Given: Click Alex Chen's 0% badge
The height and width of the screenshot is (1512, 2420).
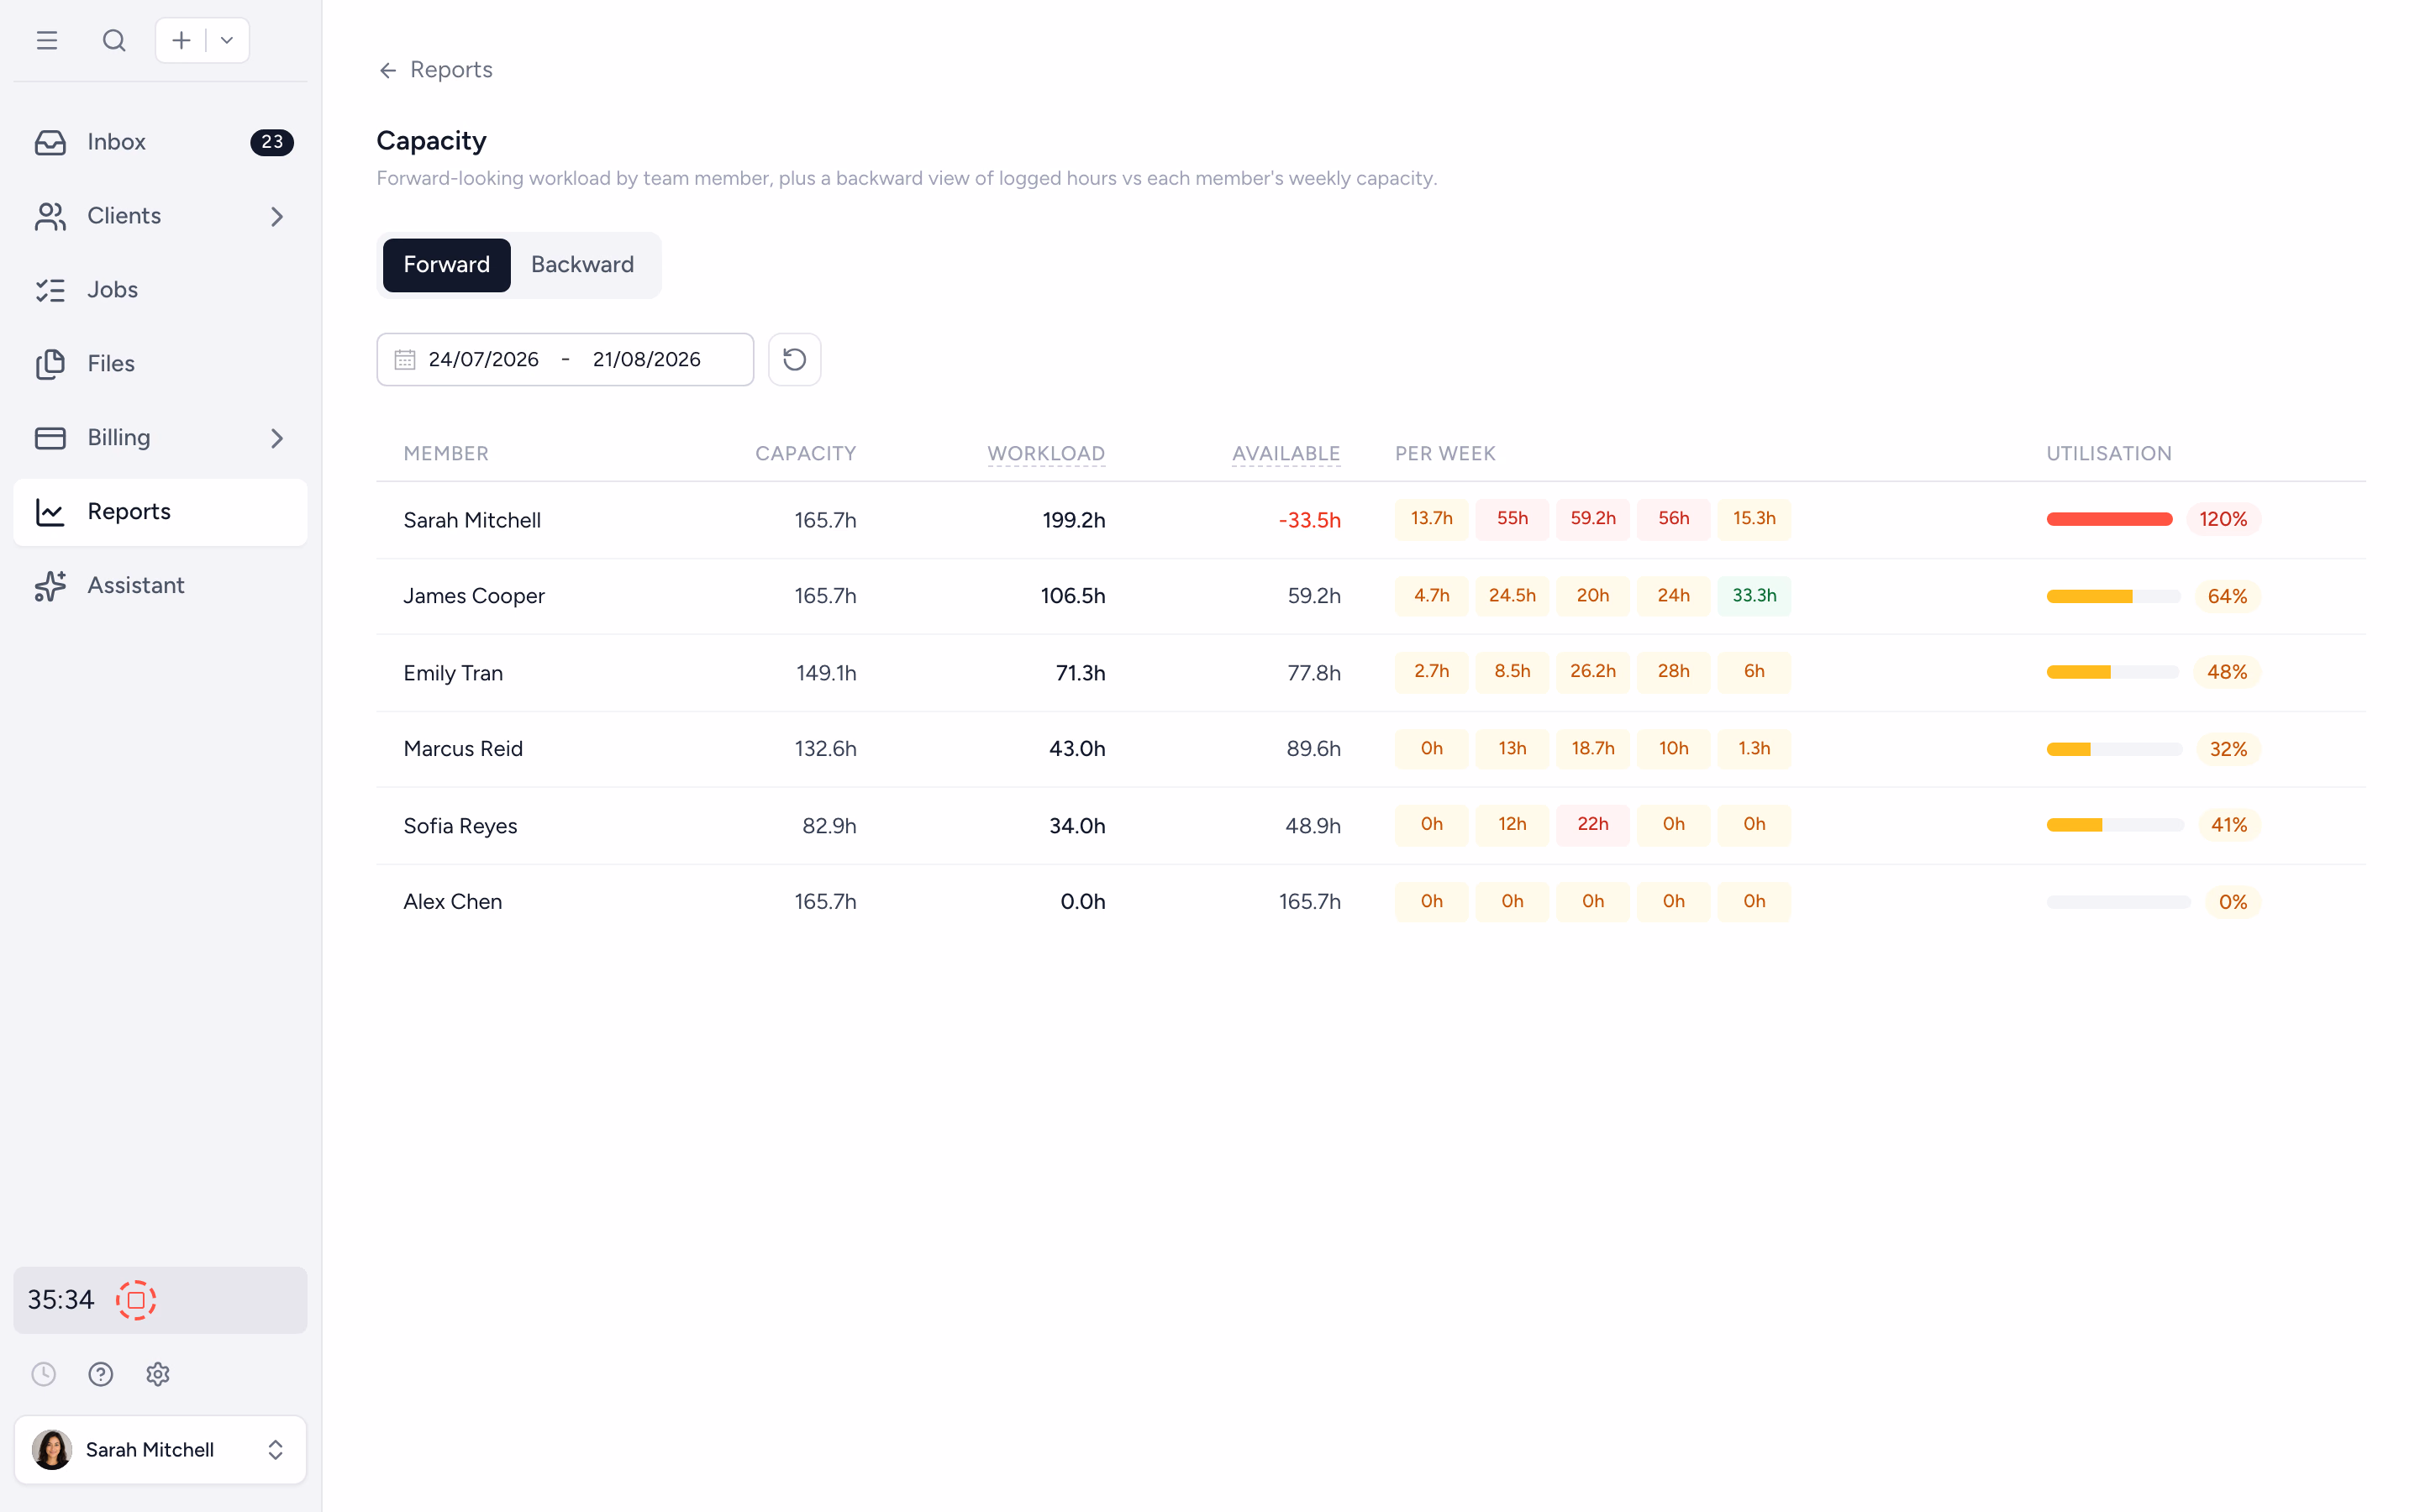Looking at the screenshot, I should pos(2233,902).
